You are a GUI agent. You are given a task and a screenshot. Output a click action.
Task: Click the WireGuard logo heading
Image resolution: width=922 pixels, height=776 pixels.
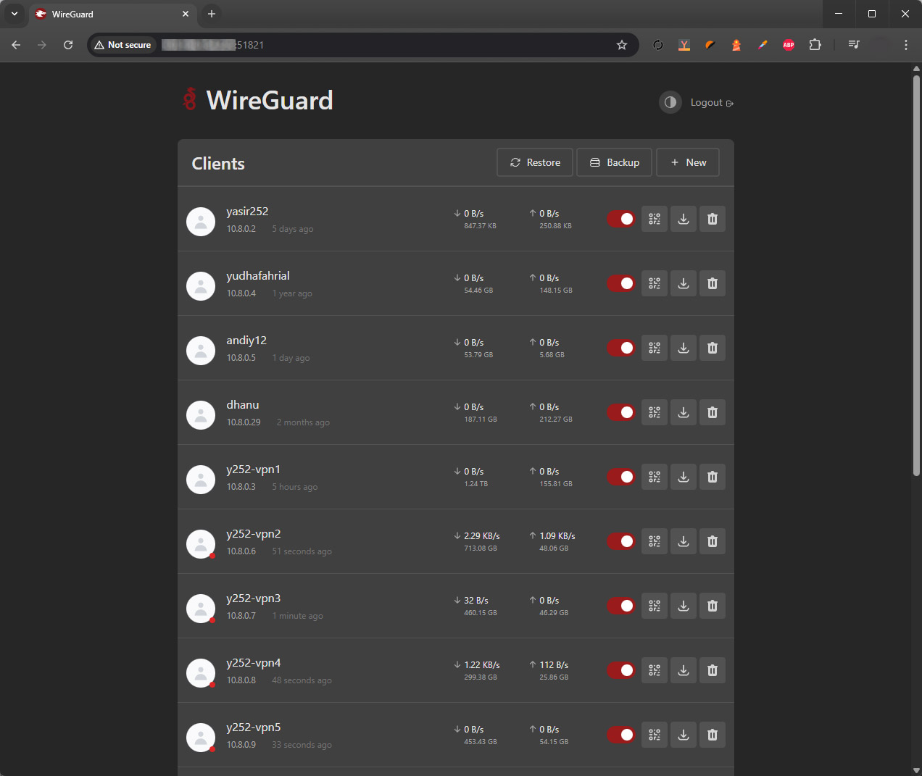coord(258,100)
